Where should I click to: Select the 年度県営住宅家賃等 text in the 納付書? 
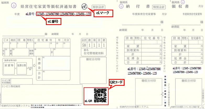point(144,14)
